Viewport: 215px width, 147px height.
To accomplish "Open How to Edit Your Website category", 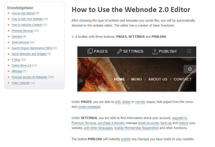I will (27, 19).
